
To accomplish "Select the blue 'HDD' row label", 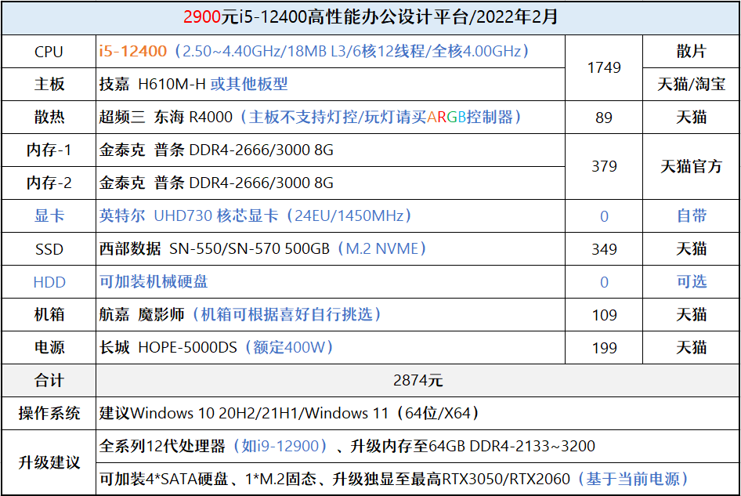I will pyautogui.click(x=49, y=282).
